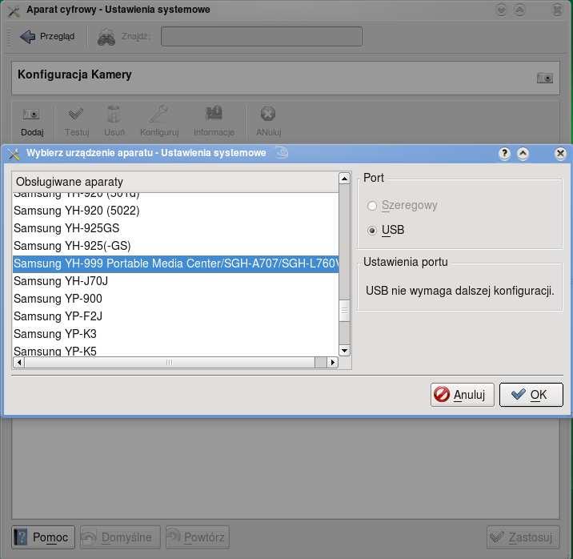The height and width of the screenshot is (559, 573).
Task: Confirm with the OK button
Action: click(x=531, y=395)
